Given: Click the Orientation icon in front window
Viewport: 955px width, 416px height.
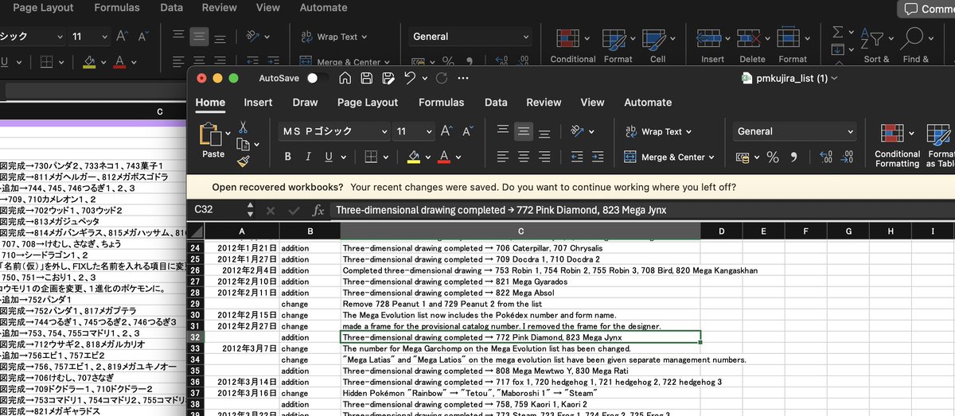Looking at the screenshot, I should [579, 131].
